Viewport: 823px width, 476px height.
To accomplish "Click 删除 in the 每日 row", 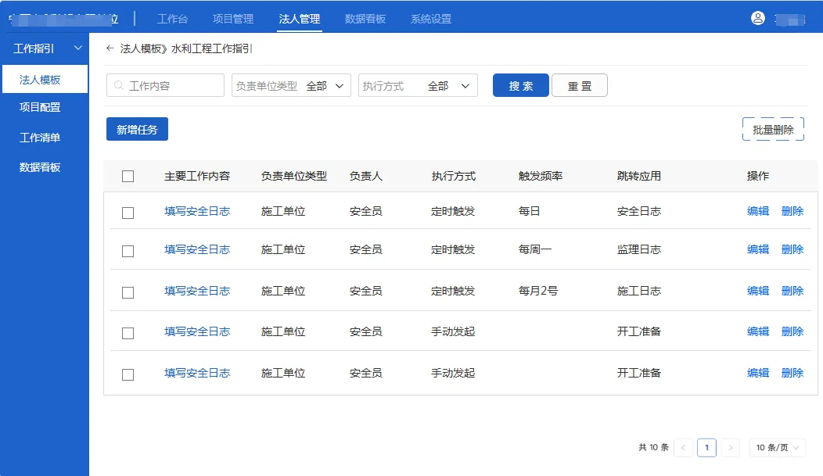I will [x=792, y=211].
